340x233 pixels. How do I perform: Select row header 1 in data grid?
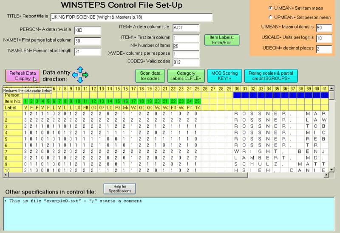13,114
